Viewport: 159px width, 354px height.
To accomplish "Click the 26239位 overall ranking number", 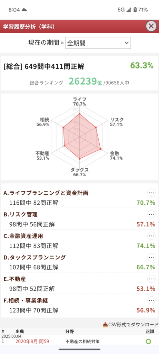I will (85, 81).
